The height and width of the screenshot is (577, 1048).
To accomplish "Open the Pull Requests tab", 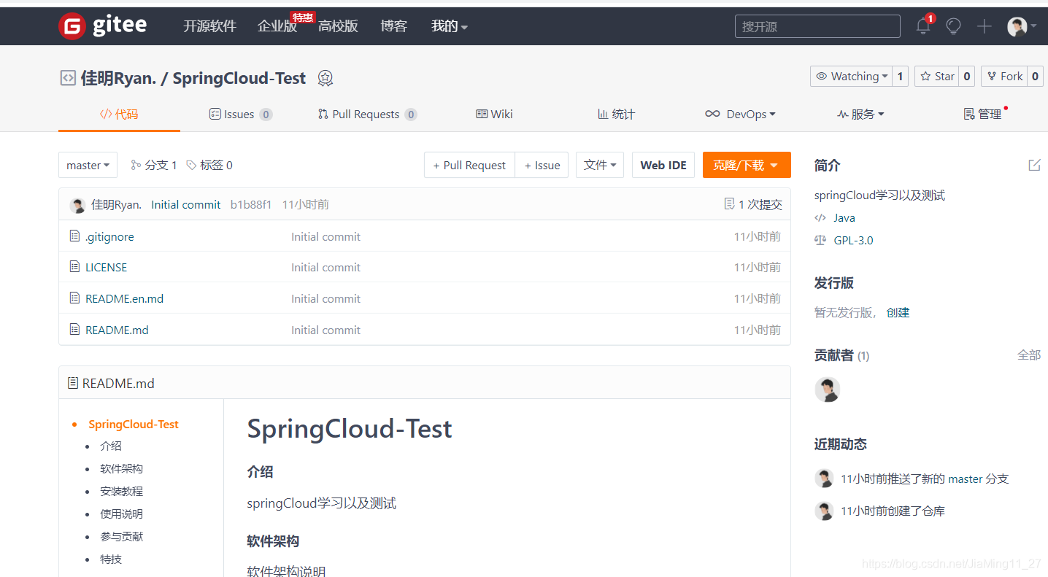I will [367, 114].
